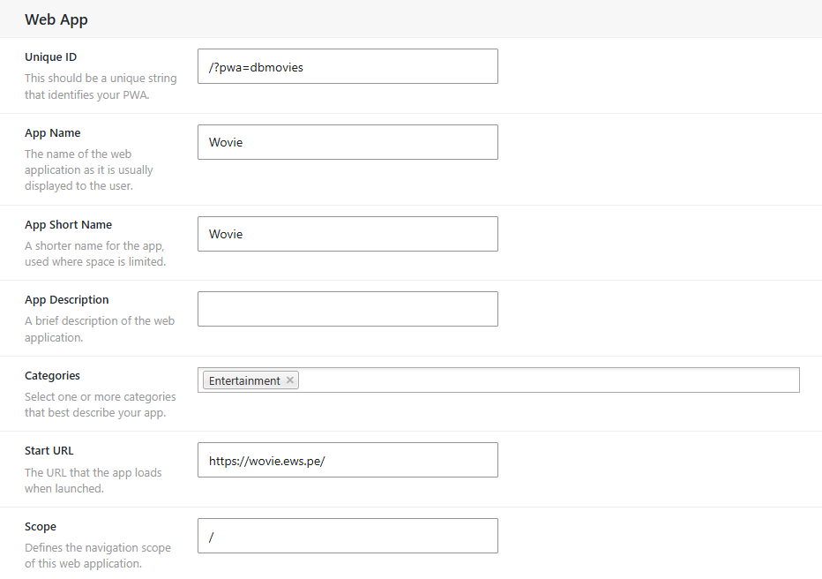Click the Scope label
This screenshot has width=822, height=579.
[x=41, y=527]
